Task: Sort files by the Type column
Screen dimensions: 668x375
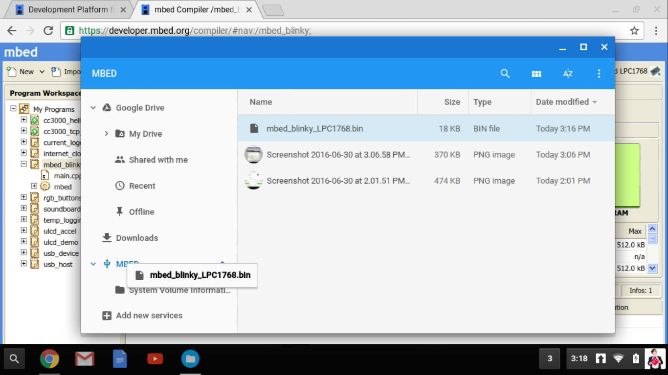Action: pyautogui.click(x=482, y=102)
